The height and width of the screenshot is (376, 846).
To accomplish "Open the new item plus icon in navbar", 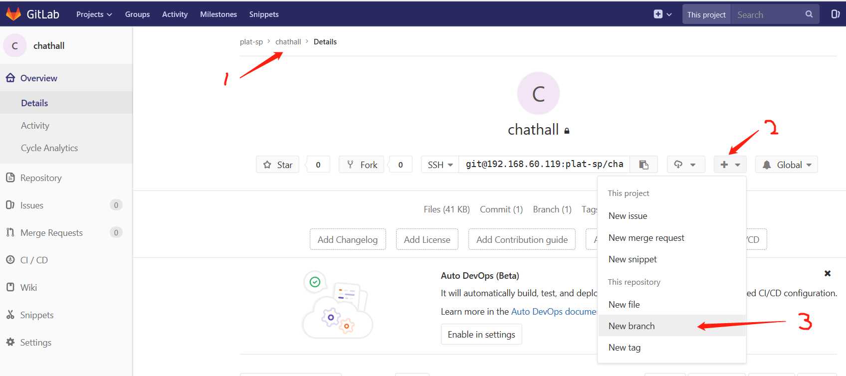I will (658, 14).
